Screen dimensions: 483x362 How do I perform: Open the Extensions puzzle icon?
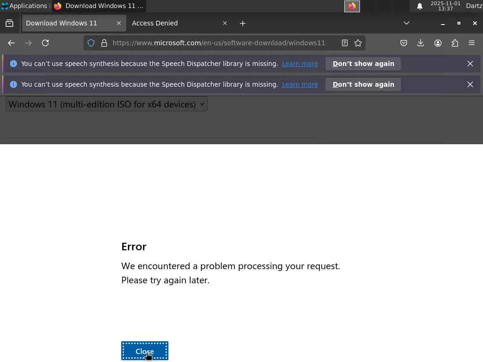point(455,43)
